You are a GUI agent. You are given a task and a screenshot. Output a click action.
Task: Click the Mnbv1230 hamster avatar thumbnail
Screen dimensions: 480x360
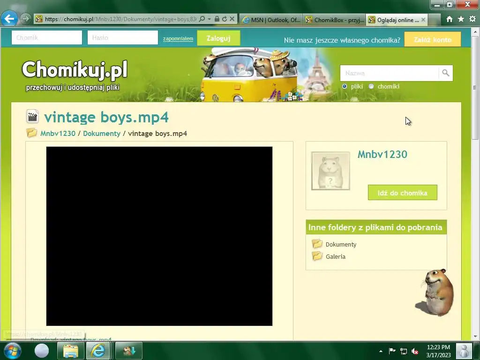click(x=330, y=171)
